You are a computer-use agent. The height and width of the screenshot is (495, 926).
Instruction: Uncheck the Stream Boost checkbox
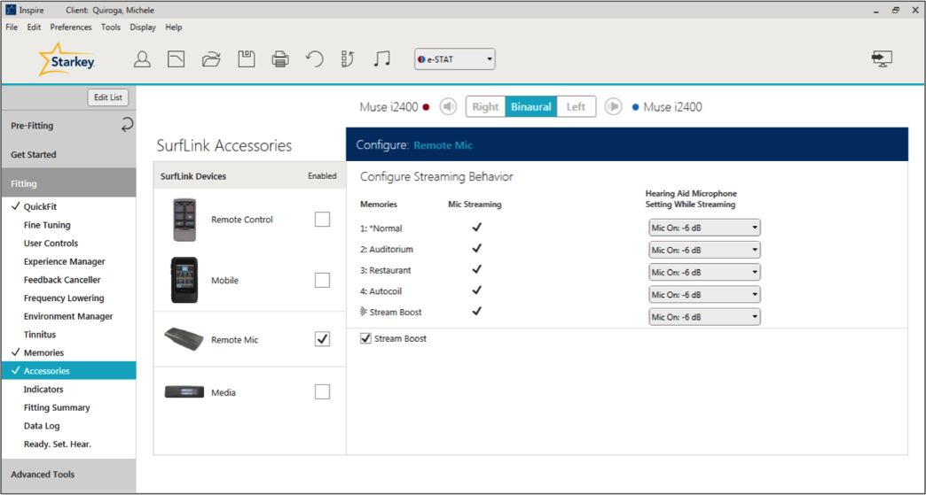pyautogui.click(x=365, y=338)
